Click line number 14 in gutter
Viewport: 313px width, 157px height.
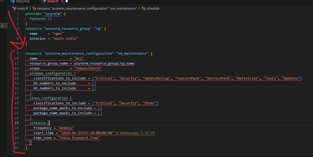point(17,78)
